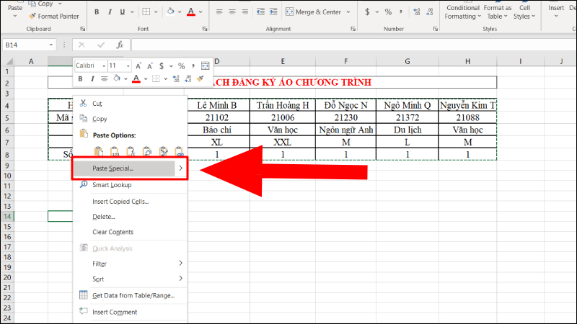Image resolution: width=577 pixels, height=324 pixels.
Task: Click the Format as Table button
Action: [x=498, y=12]
